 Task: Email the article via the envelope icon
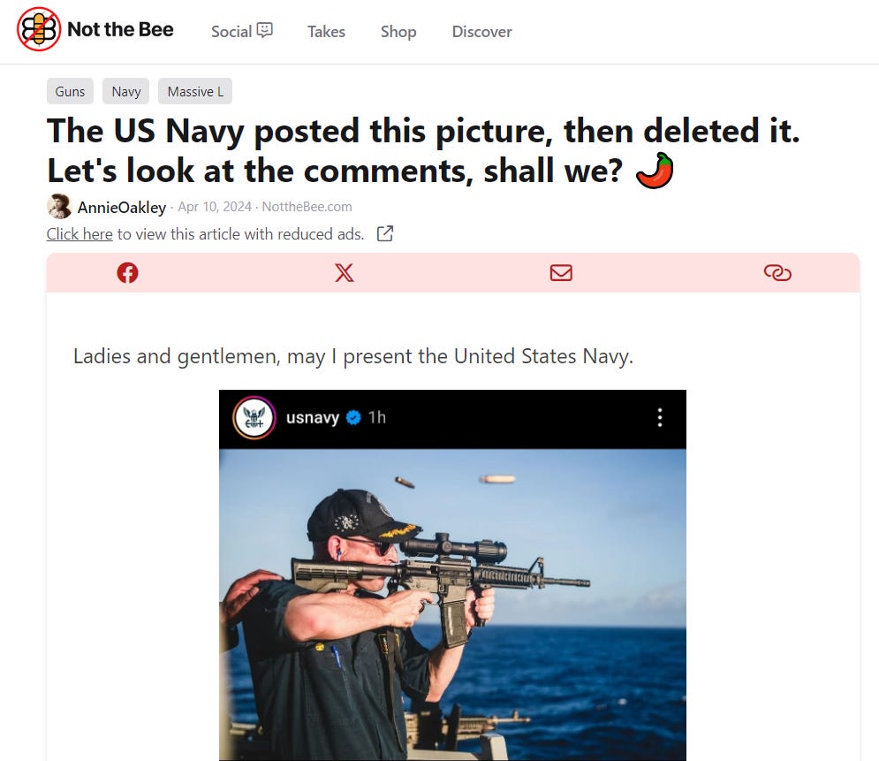coord(561,273)
